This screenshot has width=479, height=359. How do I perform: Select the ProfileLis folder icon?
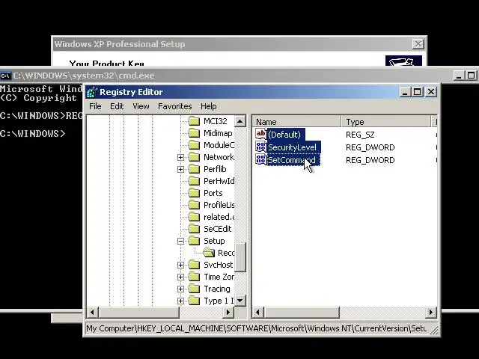tap(195, 205)
